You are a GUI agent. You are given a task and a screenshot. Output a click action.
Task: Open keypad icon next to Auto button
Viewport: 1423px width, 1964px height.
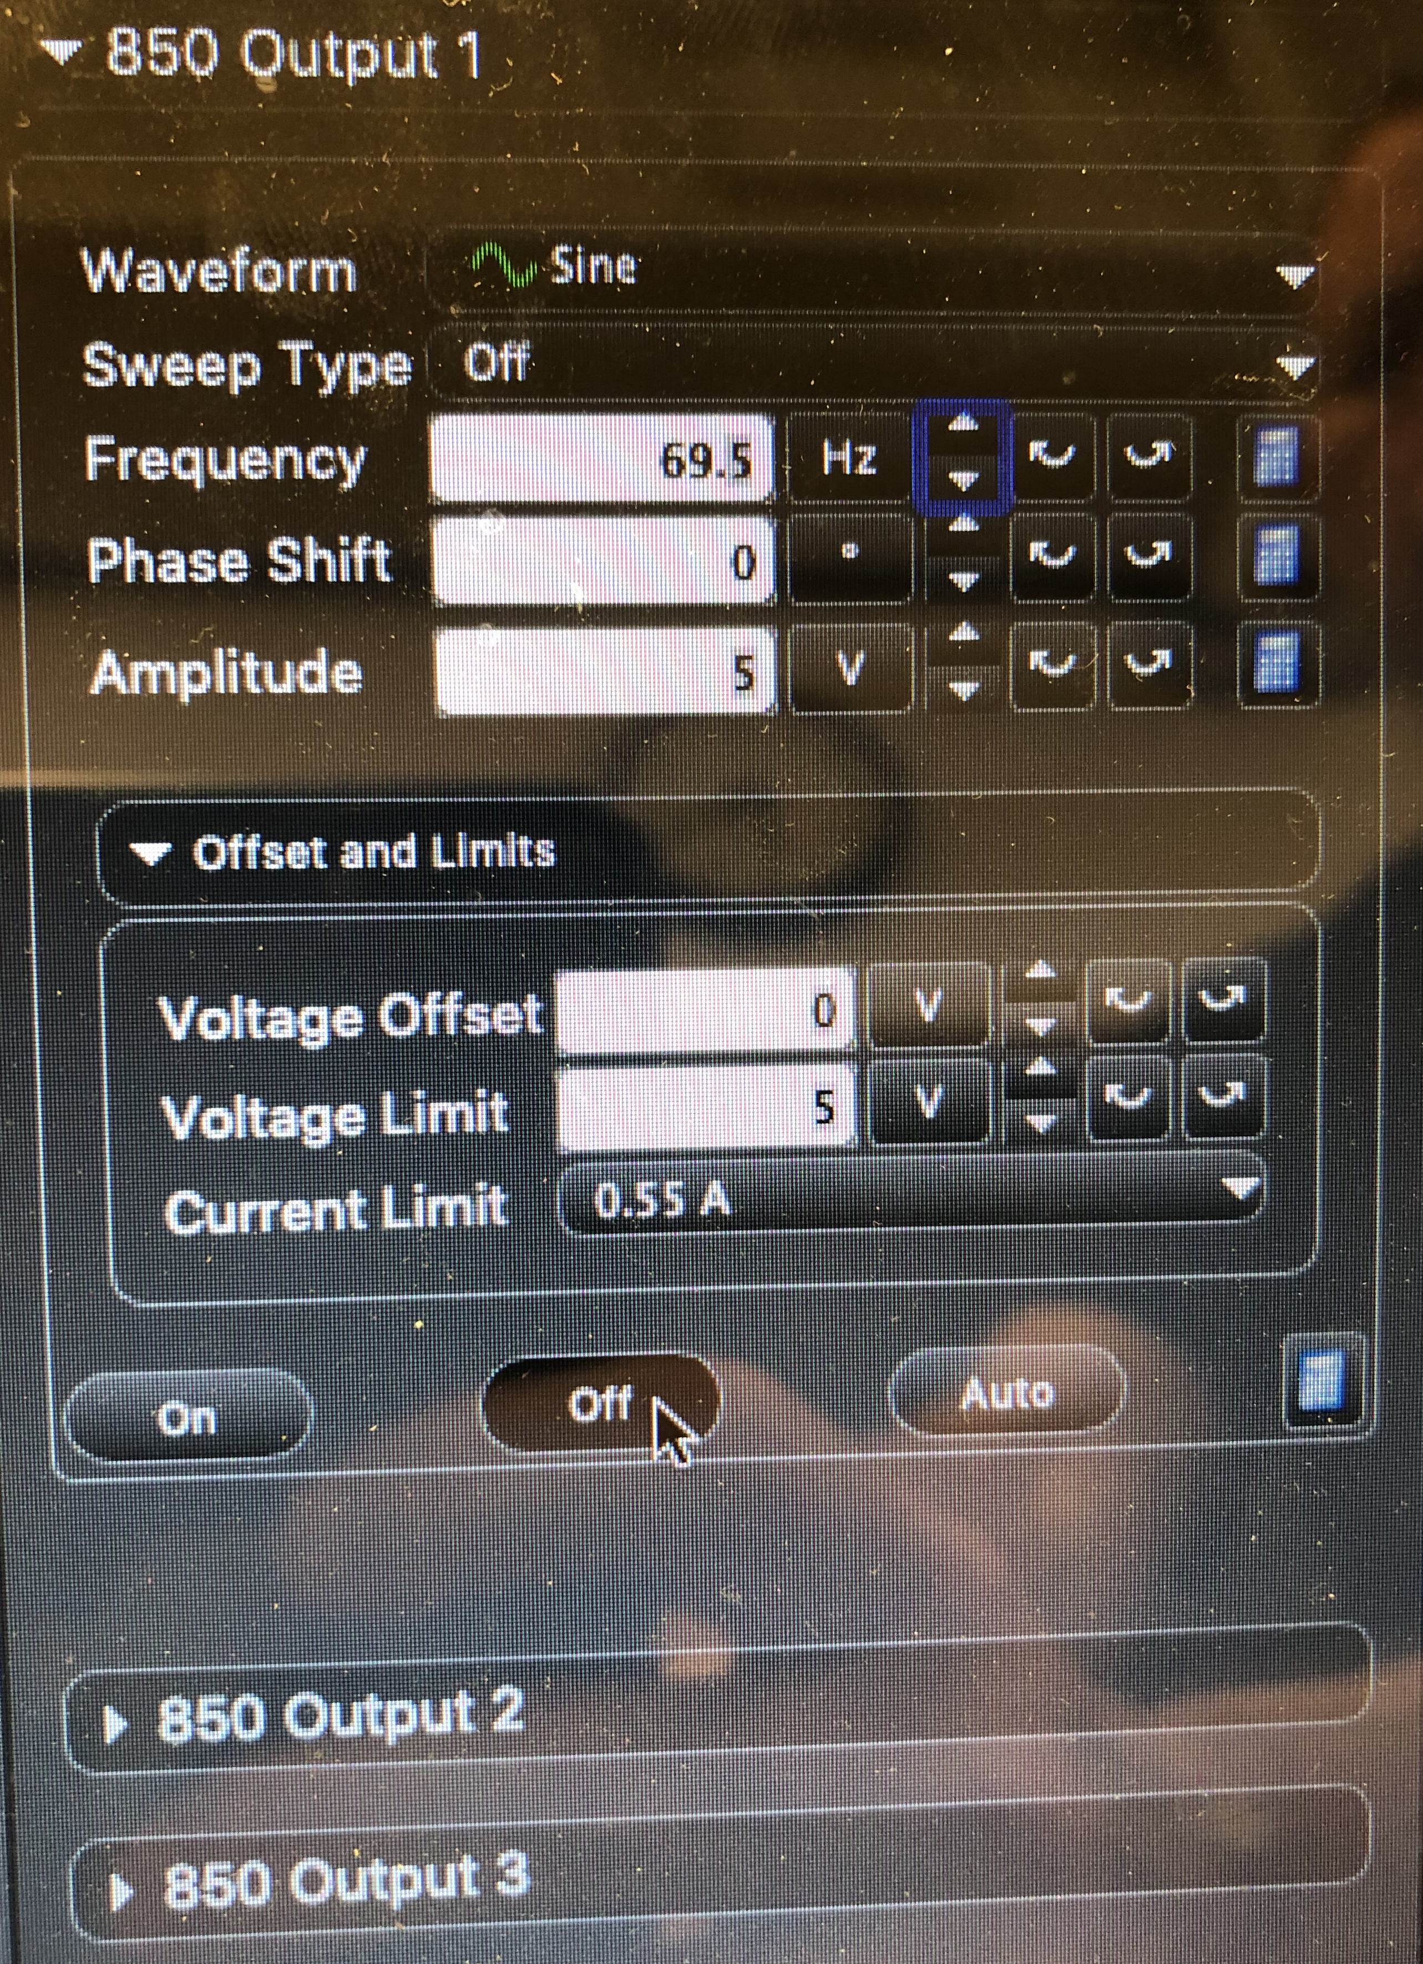pyautogui.click(x=1321, y=1381)
